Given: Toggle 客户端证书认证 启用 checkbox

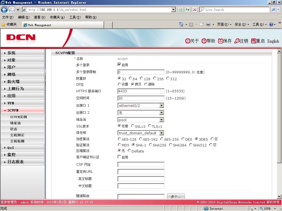Looking at the screenshot, I should (119, 157).
